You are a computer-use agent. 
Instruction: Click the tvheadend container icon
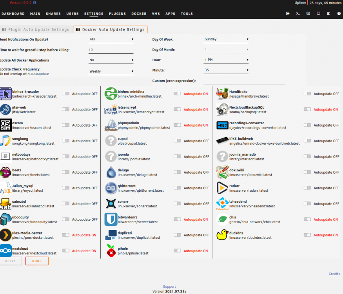pos(223,204)
